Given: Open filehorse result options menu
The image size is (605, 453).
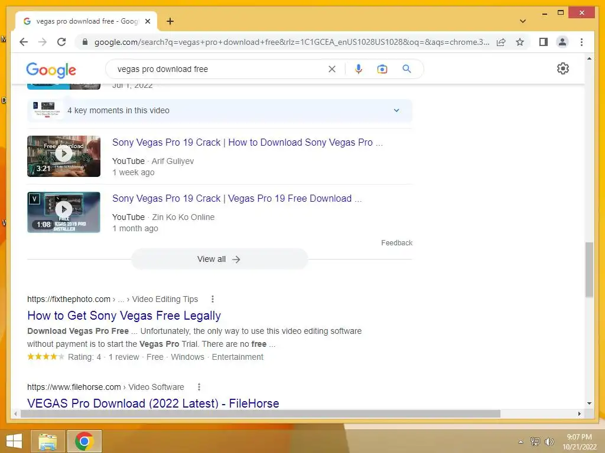Looking at the screenshot, I should pyautogui.click(x=199, y=387).
